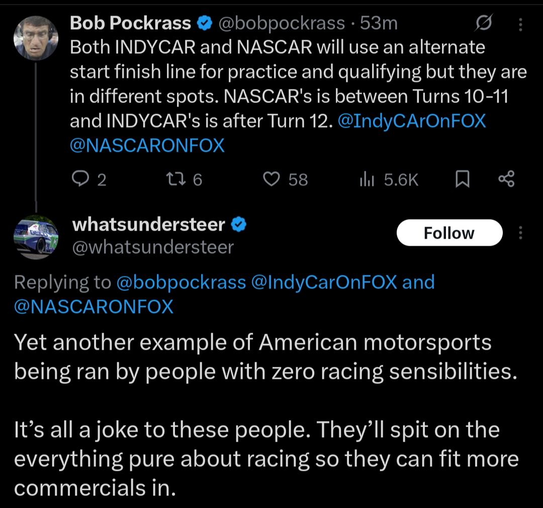Like Bob Pockrass's tweet
This screenshot has height=508, width=543.
click(272, 179)
